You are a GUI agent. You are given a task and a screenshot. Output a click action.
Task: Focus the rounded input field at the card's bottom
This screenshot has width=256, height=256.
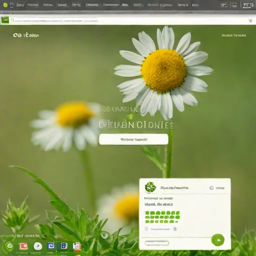(x=156, y=243)
